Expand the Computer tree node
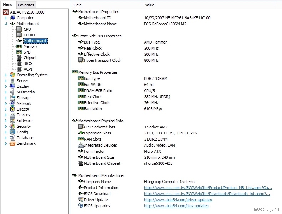The image size is (282, 214). 6,18
